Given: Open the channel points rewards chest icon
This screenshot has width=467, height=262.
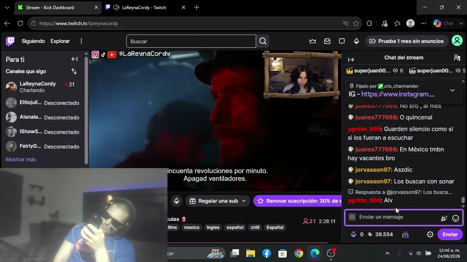Looking at the screenshot, I should point(405,234).
